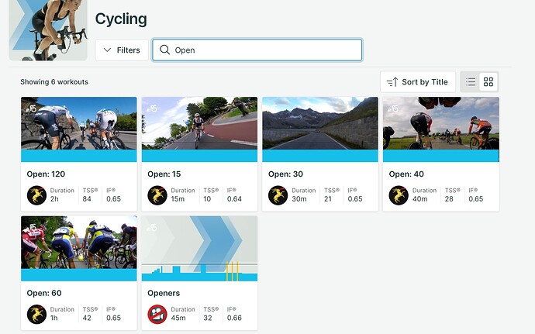Image resolution: width=535 pixels, height=334 pixels.
Task: Expand the Filters dropdown
Action: coord(122,50)
